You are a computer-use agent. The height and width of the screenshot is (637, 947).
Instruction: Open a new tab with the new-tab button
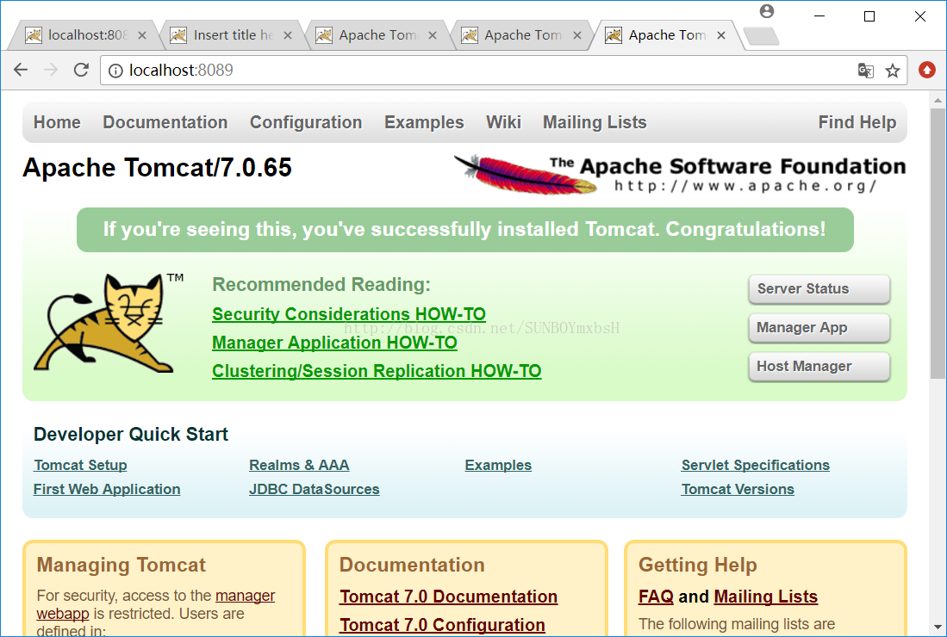[x=761, y=36]
